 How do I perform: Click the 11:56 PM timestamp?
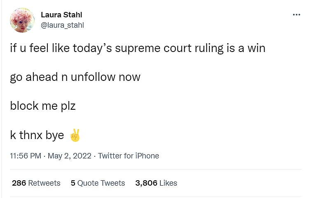coord(26,156)
